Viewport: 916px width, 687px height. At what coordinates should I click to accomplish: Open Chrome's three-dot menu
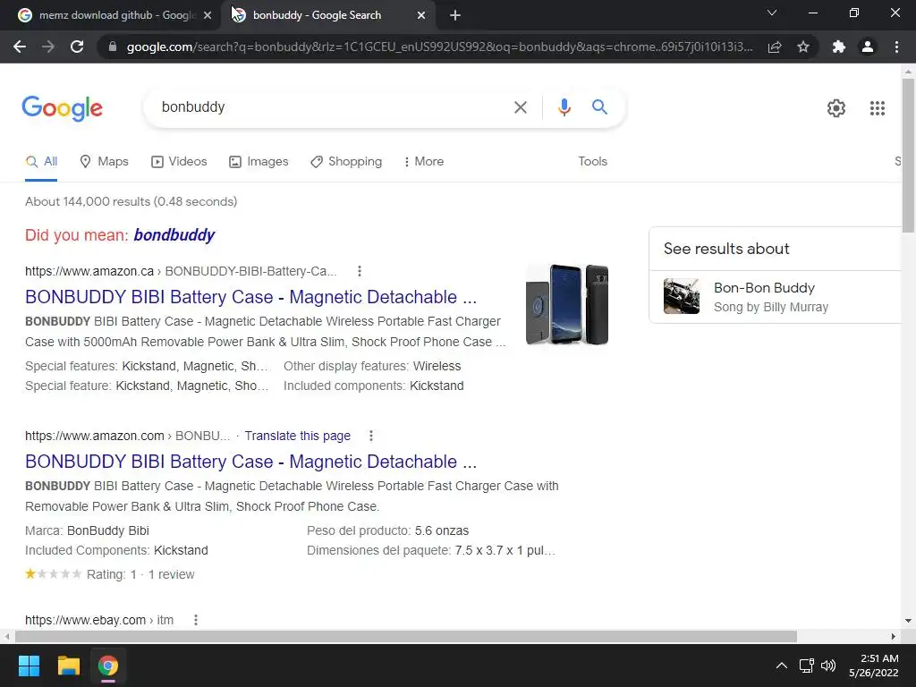[x=896, y=47]
